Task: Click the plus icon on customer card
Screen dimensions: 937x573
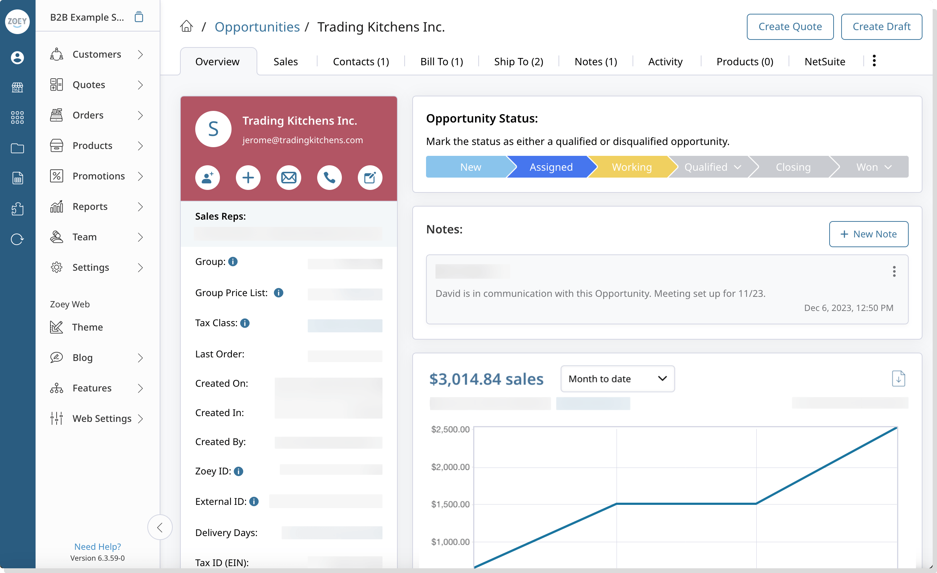Action: pyautogui.click(x=248, y=177)
